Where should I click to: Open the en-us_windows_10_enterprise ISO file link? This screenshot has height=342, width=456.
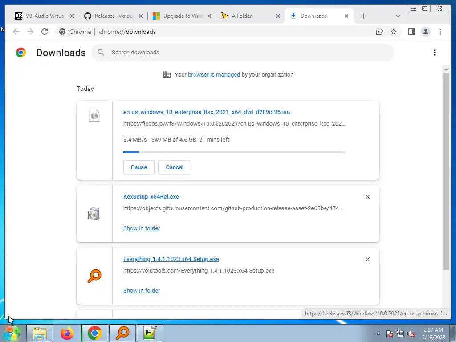click(207, 112)
